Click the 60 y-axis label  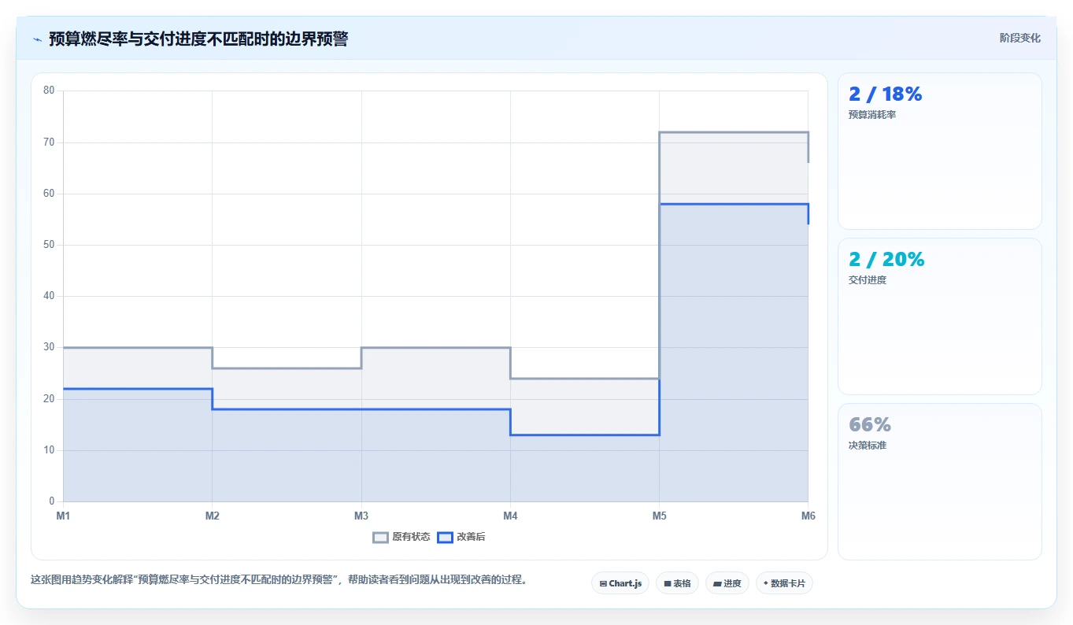pyautogui.click(x=49, y=194)
